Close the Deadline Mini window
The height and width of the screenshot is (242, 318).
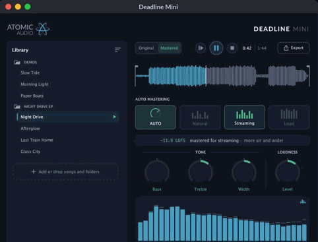click(x=9, y=7)
